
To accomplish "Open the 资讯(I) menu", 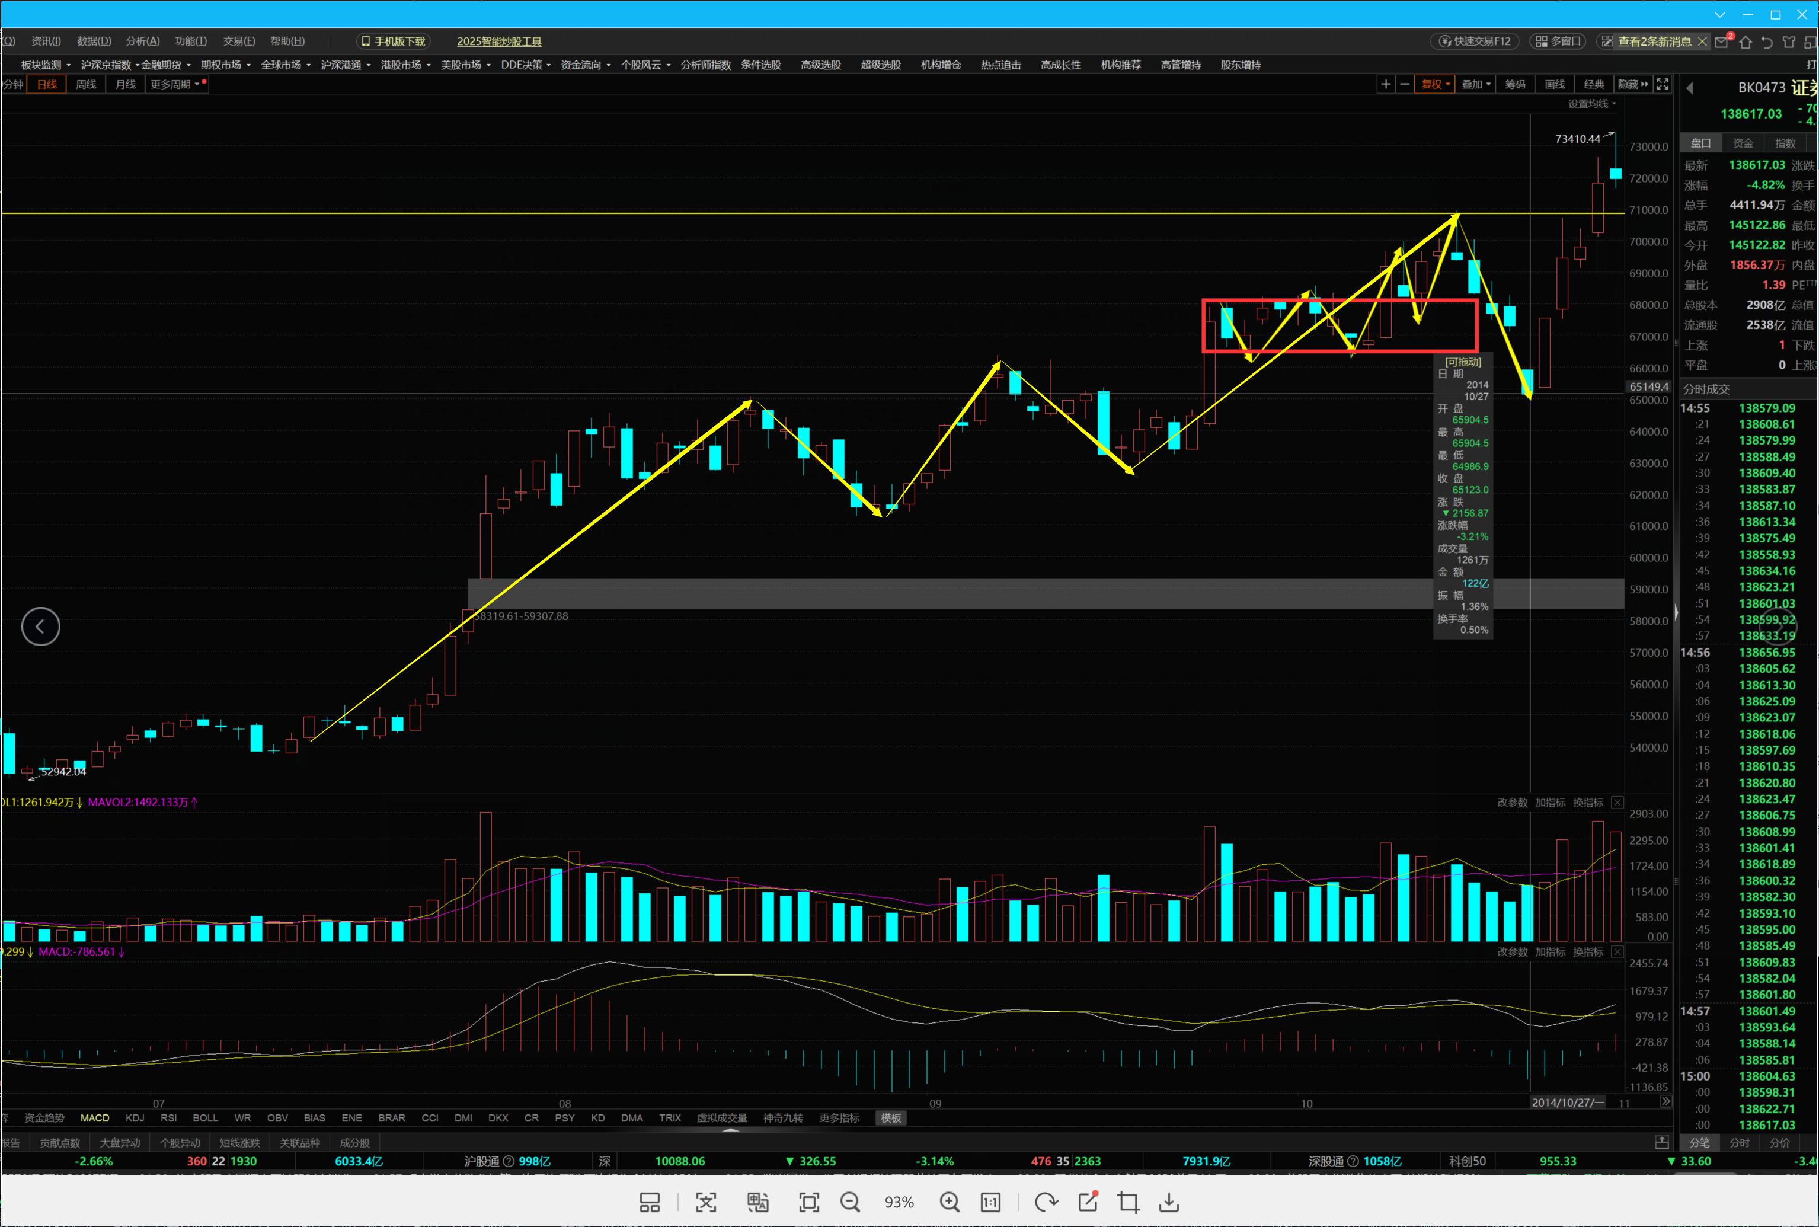I will click(46, 41).
